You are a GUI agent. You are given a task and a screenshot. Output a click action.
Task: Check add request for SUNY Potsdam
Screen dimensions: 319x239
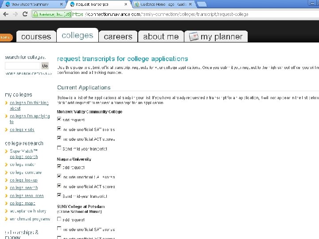coord(59,219)
